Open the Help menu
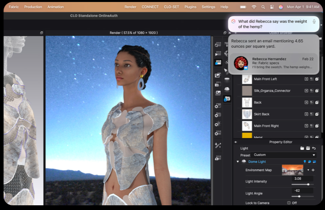Screen dimensions: 325x210 [x=224, y=7]
